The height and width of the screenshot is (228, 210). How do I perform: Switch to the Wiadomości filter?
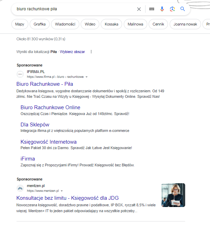coord(65,24)
